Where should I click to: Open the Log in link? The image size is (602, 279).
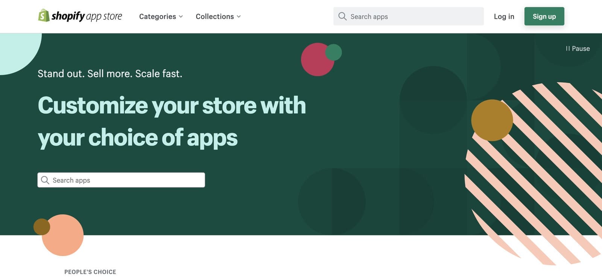(x=504, y=17)
